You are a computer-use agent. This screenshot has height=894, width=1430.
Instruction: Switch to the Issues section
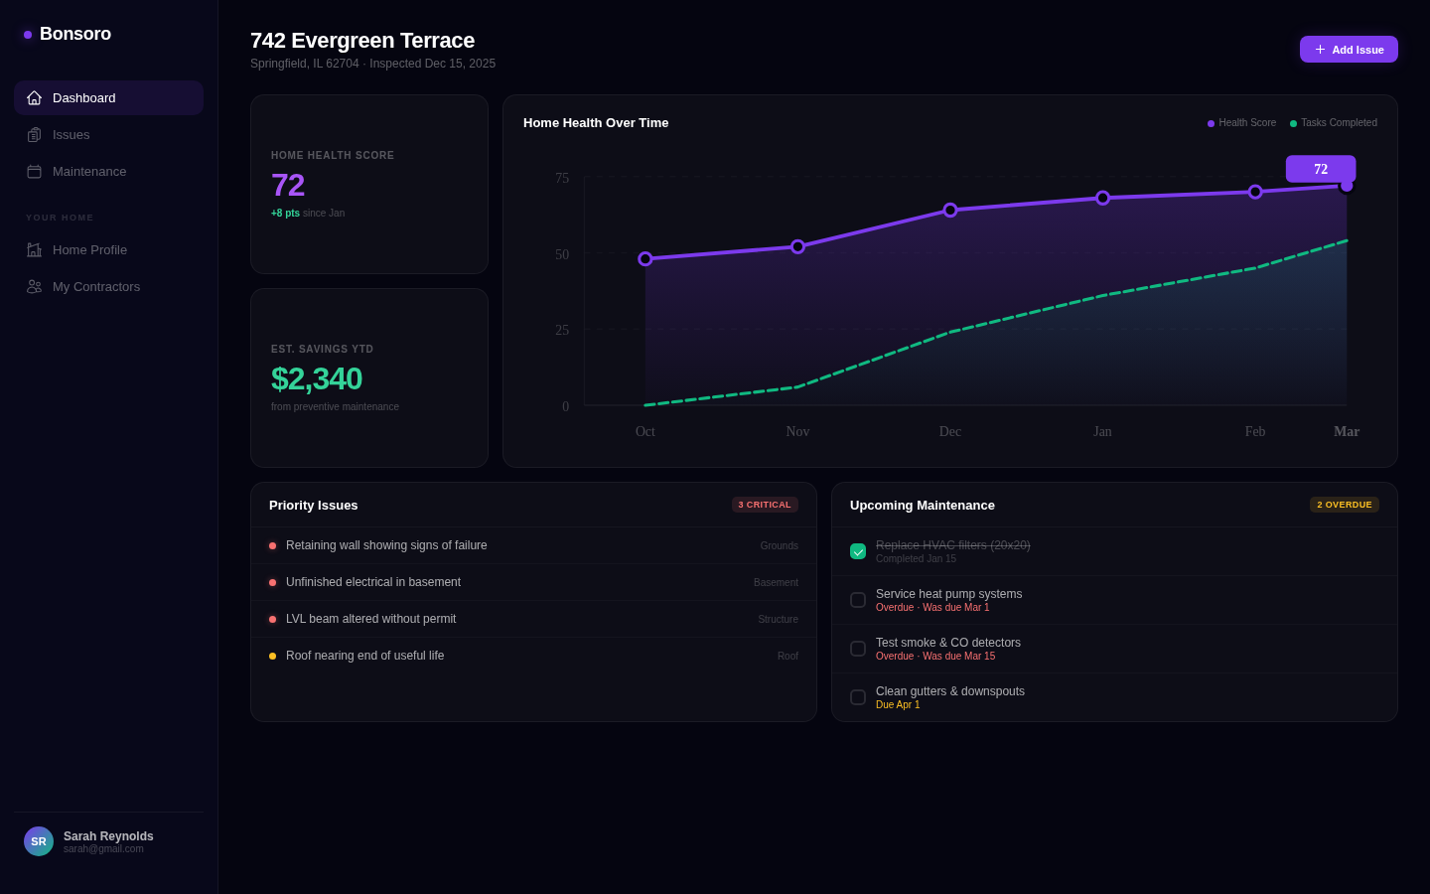click(x=71, y=134)
